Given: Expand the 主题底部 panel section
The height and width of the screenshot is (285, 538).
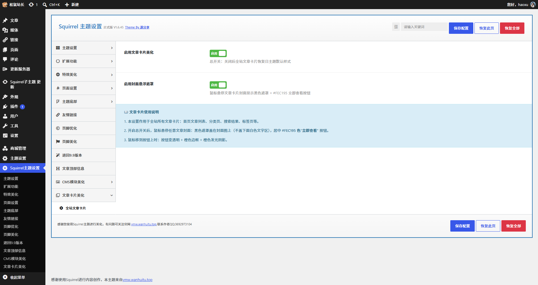Looking at the screenshot, I should (x=84, y=102).
